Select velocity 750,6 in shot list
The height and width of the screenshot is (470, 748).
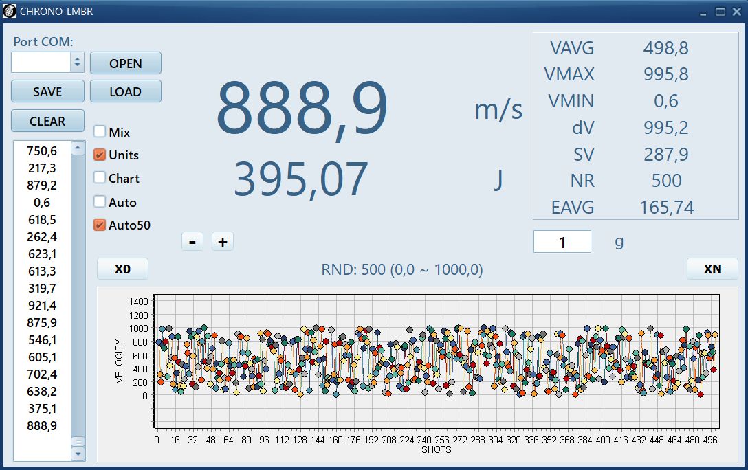point(42,151)
